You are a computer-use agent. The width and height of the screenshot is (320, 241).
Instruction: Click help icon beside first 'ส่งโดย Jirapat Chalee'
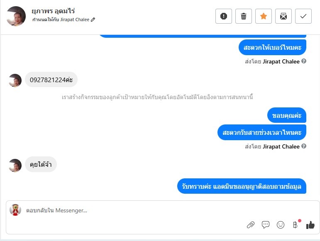(304, 61)
